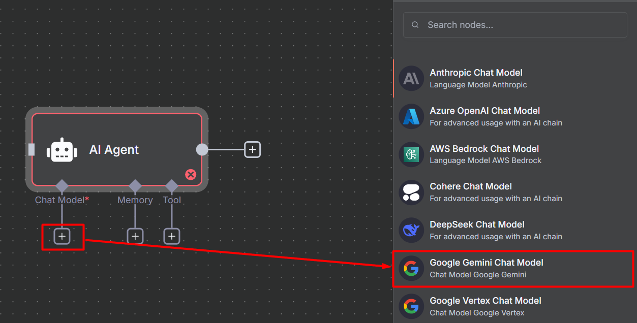The height and width of the screenshot is (323, 637).
Task: Select the Memory diamond connector
Action: [135, 185]
